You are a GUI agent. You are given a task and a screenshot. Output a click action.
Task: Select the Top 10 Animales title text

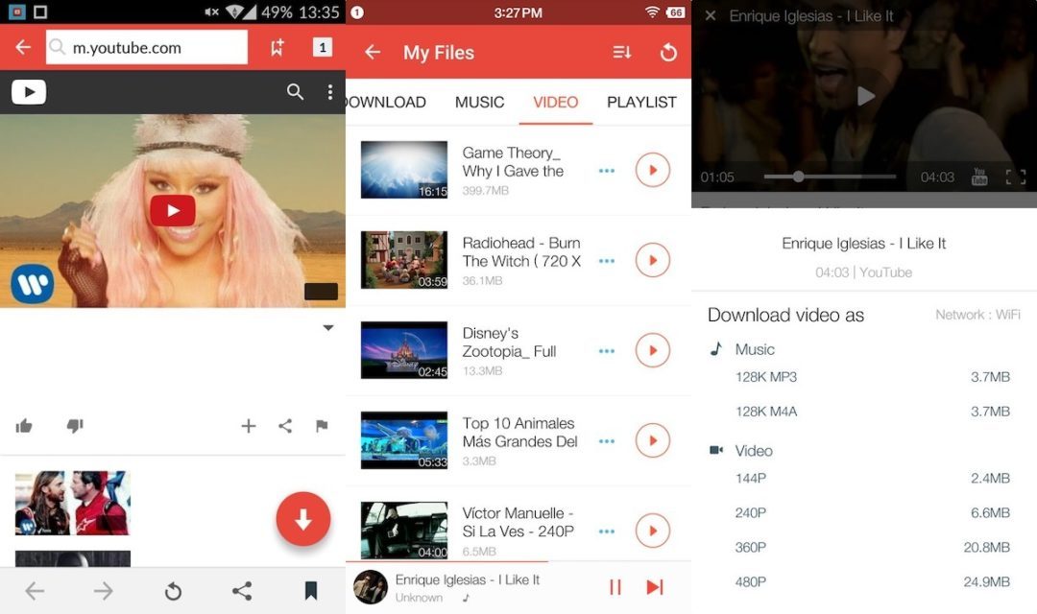coord(519,432)
